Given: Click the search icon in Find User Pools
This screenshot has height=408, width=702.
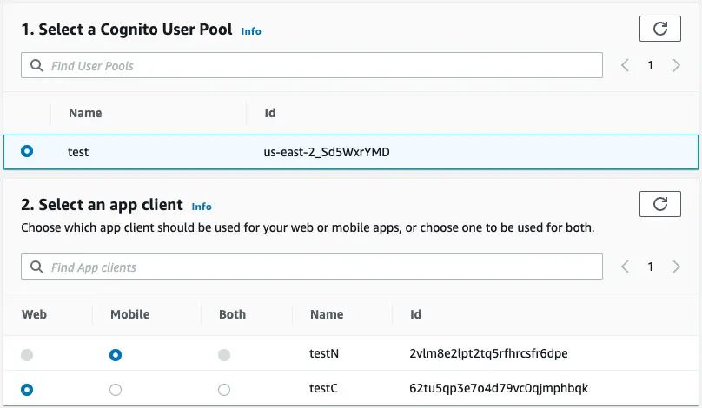Looking at the screenshot, I should tap(36, 66).
